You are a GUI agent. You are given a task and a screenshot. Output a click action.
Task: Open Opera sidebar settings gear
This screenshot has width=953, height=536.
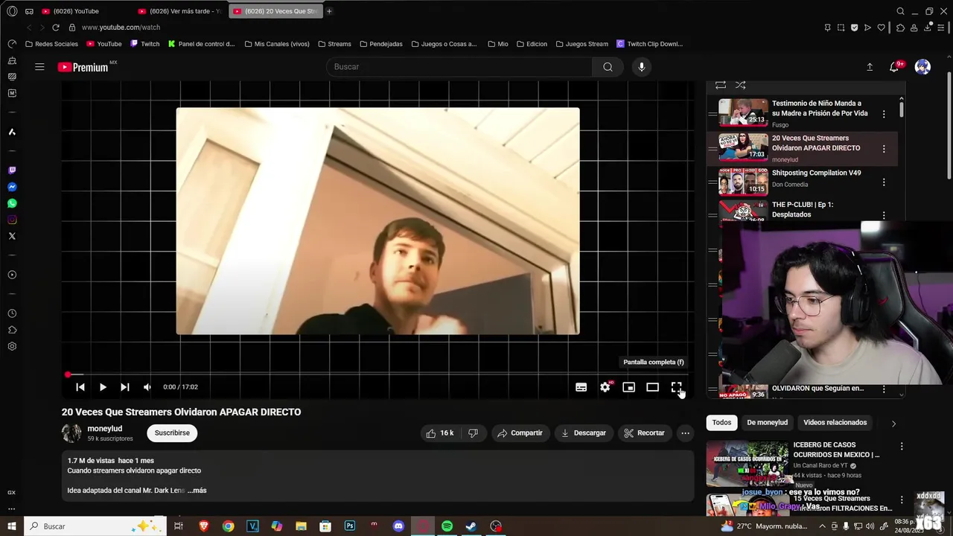point(12,346)
